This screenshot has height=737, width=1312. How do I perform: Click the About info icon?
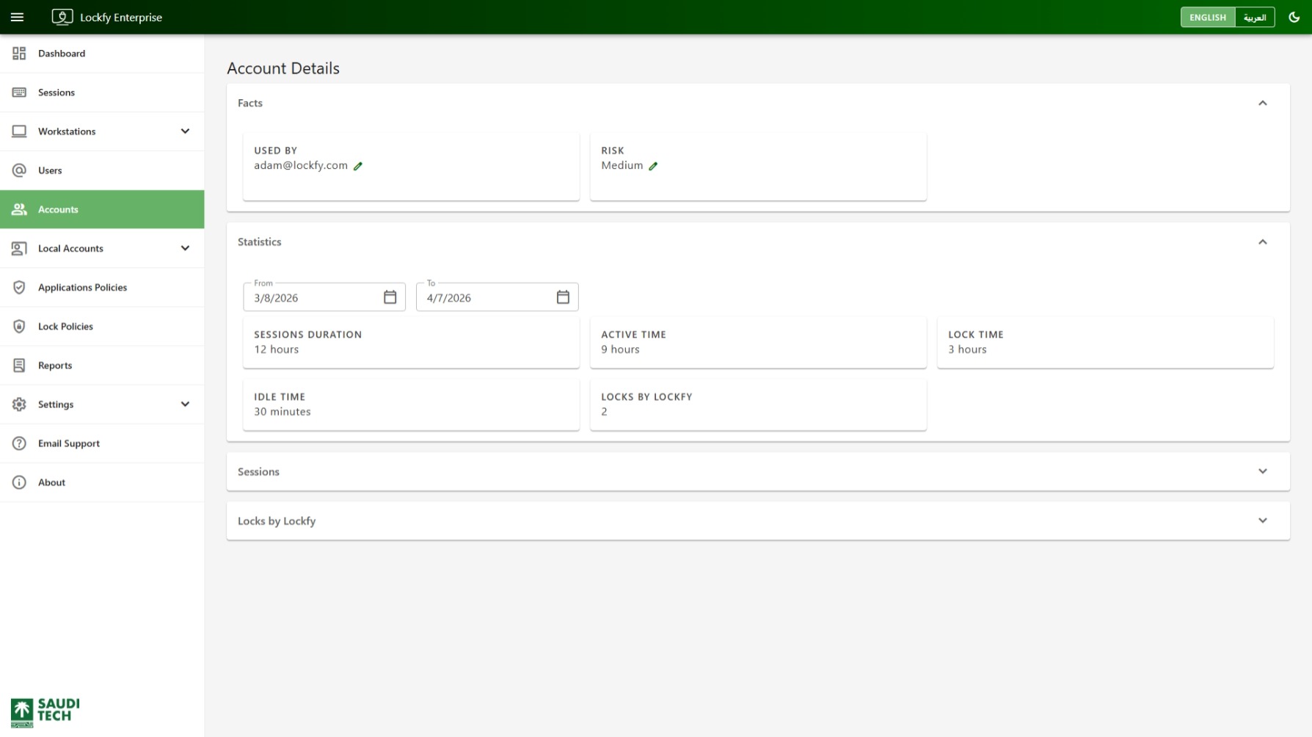(x=19, y=482)
